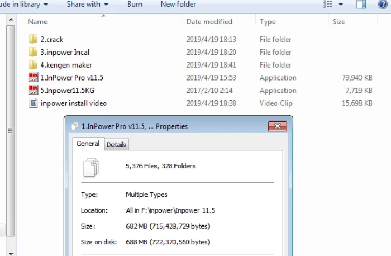Select the General tab

click(88, 144)
